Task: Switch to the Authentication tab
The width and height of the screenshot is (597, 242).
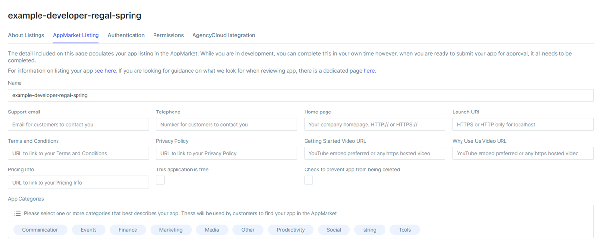Action: coord(126,35)
